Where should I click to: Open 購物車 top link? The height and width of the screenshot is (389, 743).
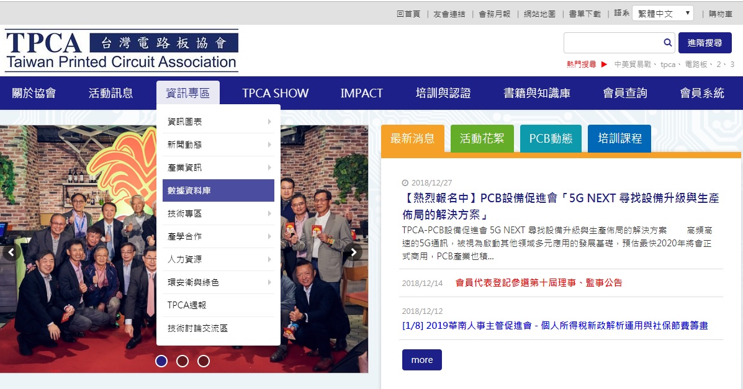pyautogui.click(x=720, y=14)
